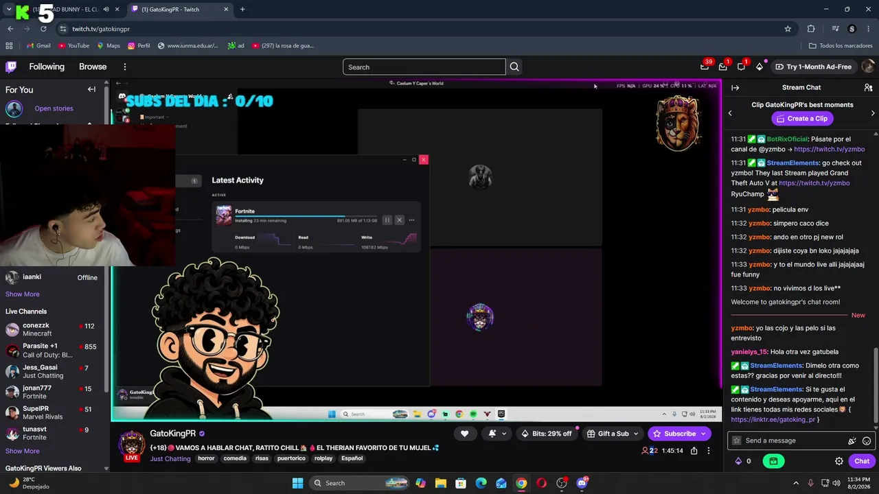
Task: Bookmark this page with the star icon
Action: [x=788, y=29]
